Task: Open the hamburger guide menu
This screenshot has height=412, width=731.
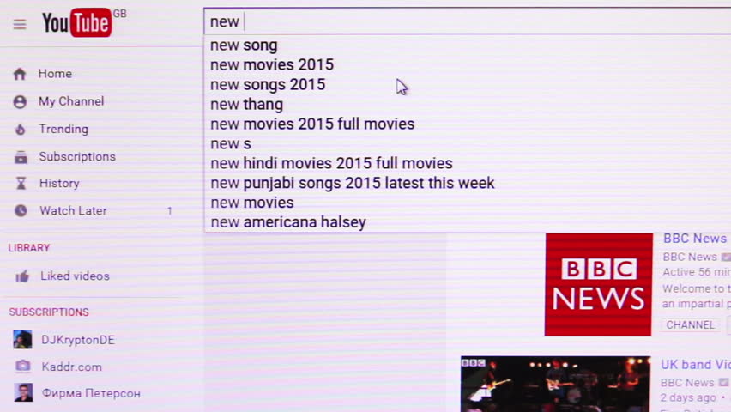Action: (x=20, y=24)
